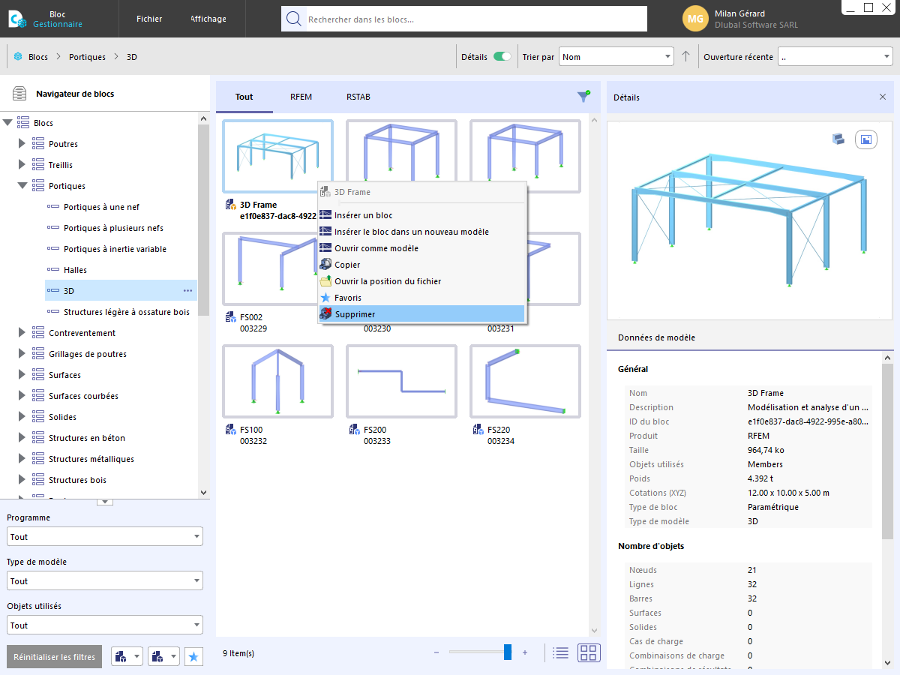
Task: Click the block icon next to FS220
Action: coord(478,430)
